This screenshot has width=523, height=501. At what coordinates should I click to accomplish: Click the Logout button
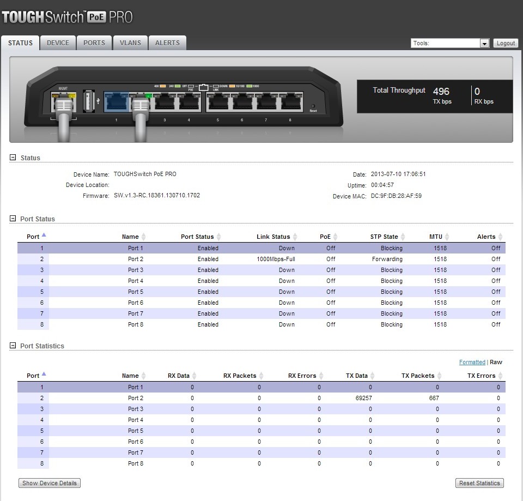(506, 43)
